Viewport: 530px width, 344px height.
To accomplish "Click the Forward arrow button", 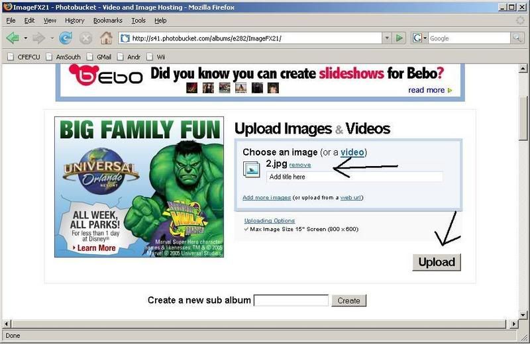I will point(38,38).
